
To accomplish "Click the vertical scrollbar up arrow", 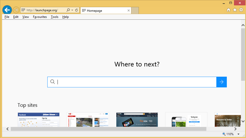I will click(243, 25).
